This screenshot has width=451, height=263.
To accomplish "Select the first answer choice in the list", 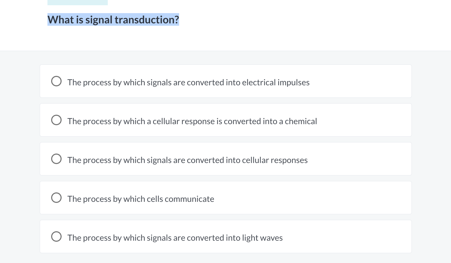I will (225, 81).
